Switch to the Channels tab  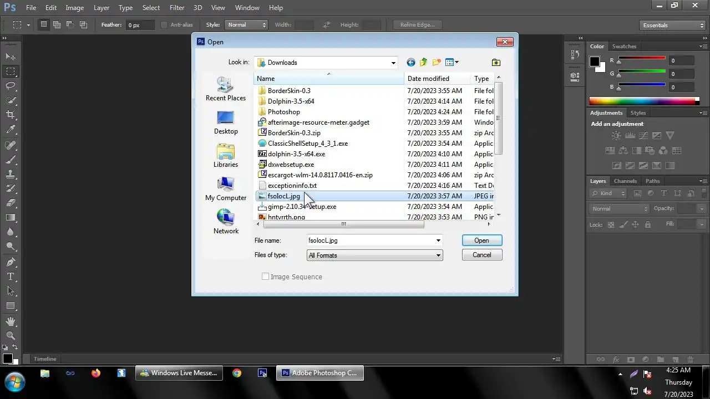625,181
